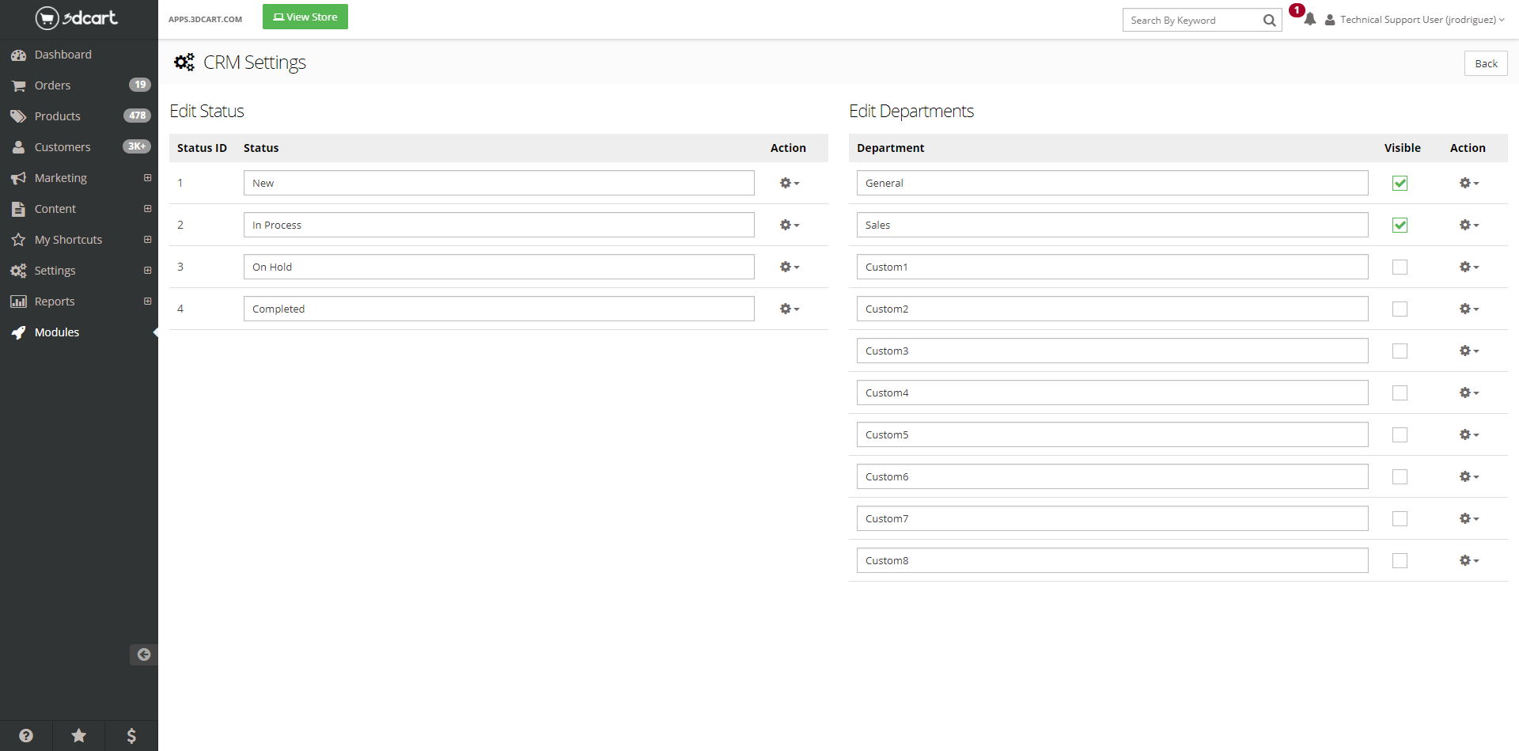
Task: Click the Back button
Action: pos(1485,64)
